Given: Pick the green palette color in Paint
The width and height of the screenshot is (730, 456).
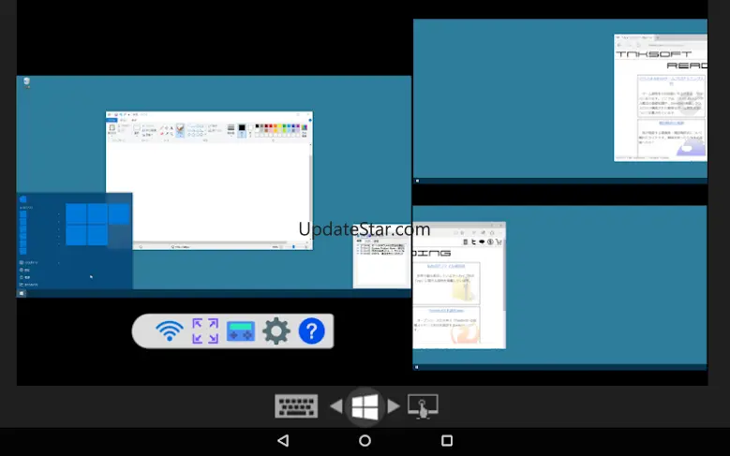Looking at the screenshot, I should [285, 126].
